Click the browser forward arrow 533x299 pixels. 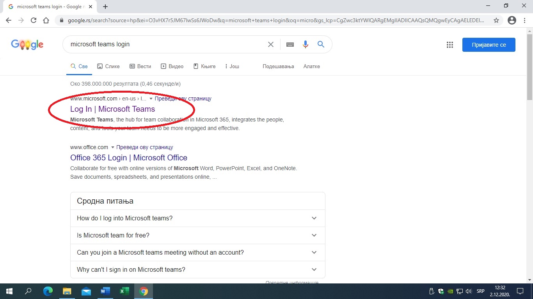21,20
